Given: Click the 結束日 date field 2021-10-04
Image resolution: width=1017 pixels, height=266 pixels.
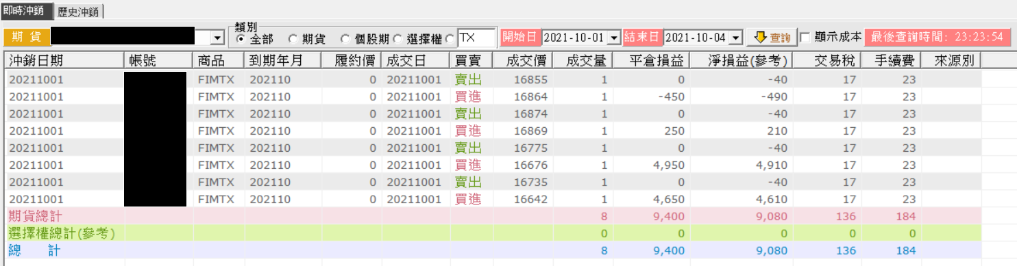Looking at the screenshot, I should click(696, 37).
